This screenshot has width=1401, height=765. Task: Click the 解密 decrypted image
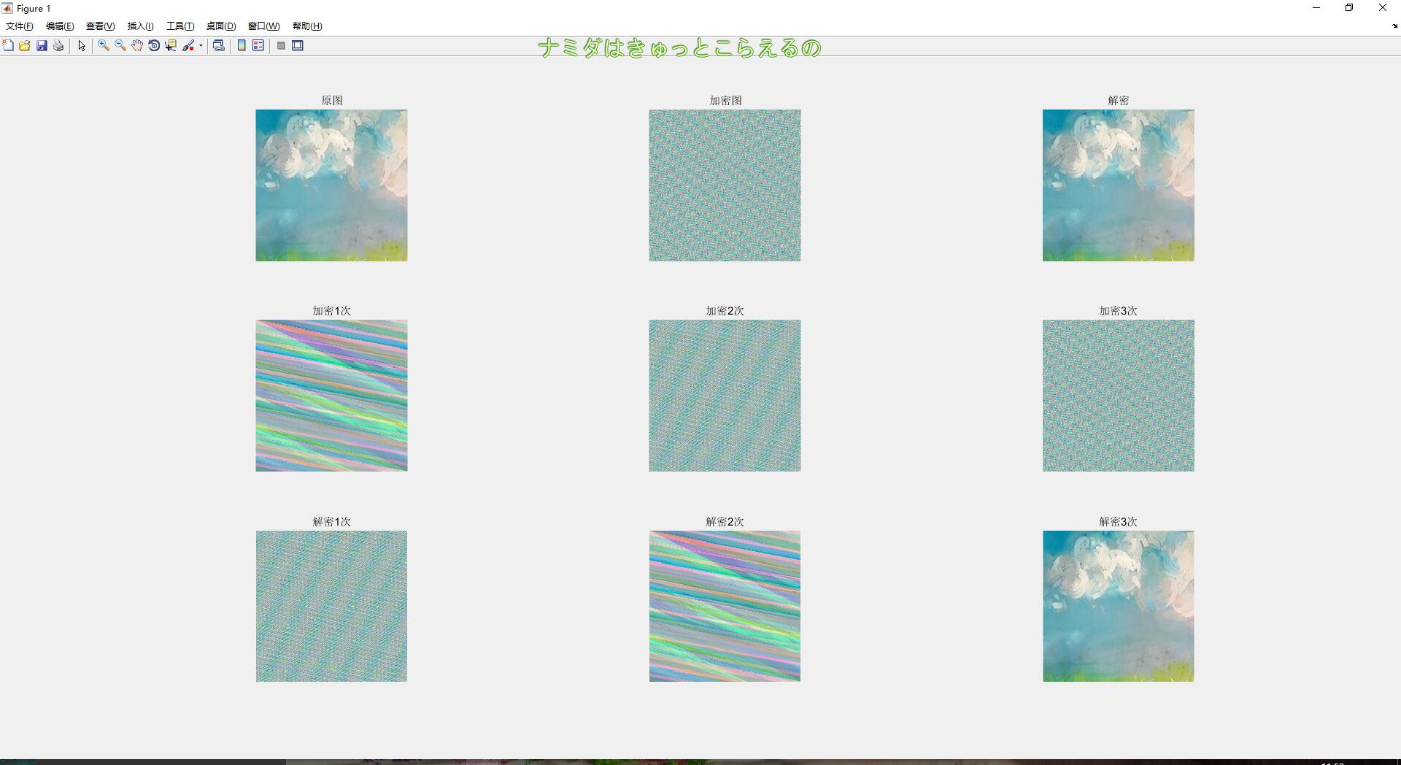[1118, 185]
